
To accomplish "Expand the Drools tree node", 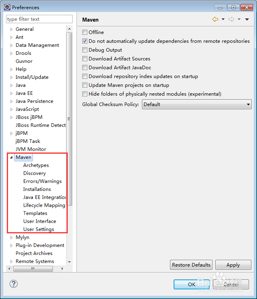I will click(12, 53).
